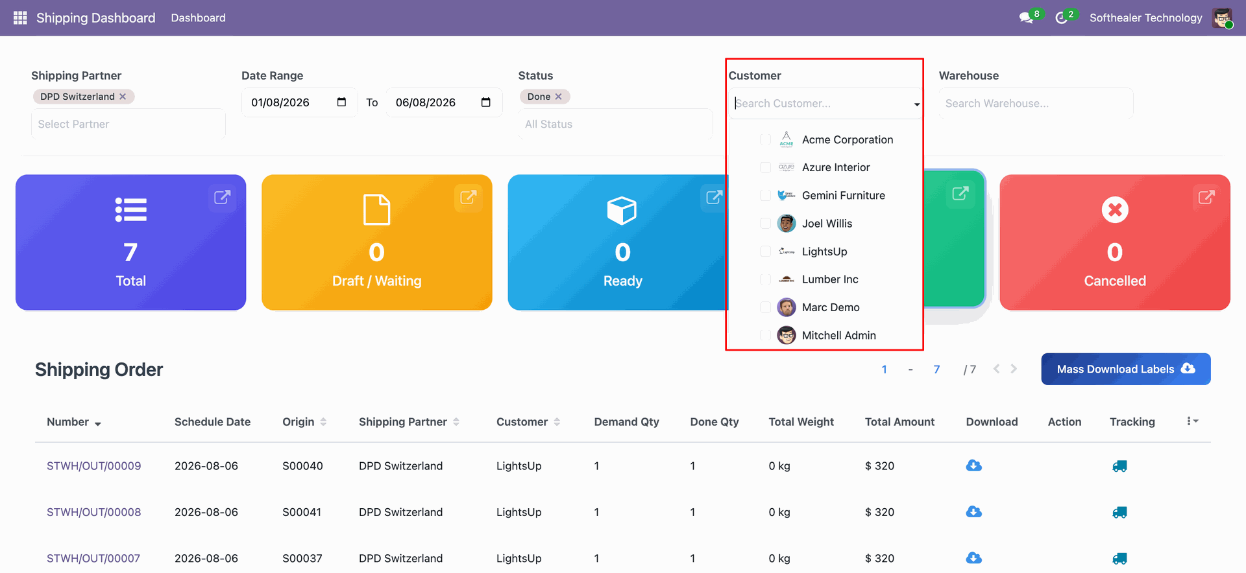This screenshot has width=1246, height=573.
Task: Click the origin S00041 cell
Action: pos(302,512)
